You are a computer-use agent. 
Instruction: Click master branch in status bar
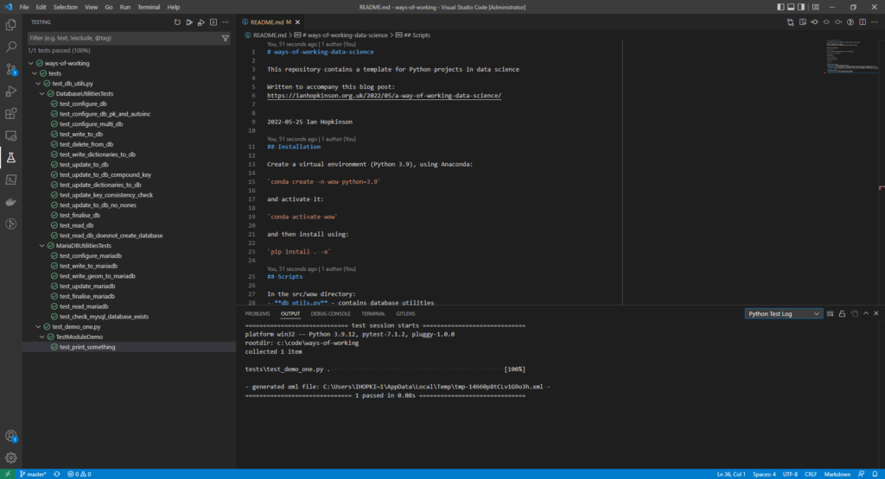pyautogui.click(x=34, y=474)
